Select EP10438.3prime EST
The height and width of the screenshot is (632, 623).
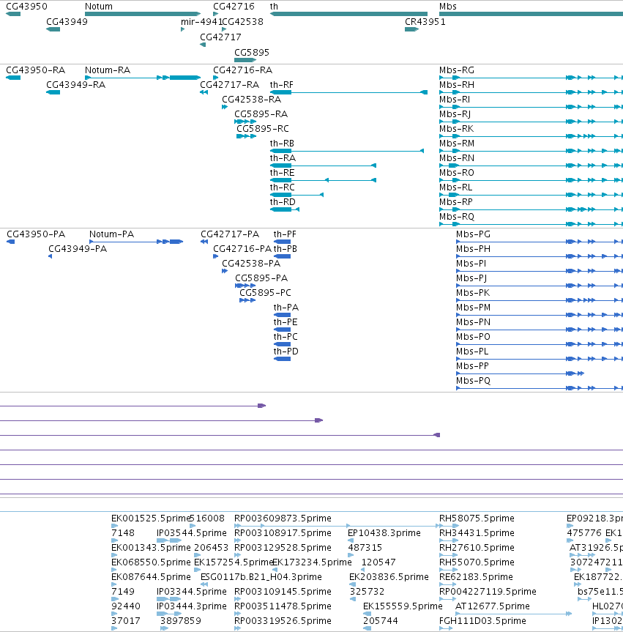351,540
